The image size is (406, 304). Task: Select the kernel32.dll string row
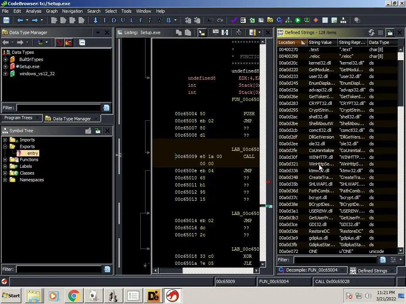(337, 63)
